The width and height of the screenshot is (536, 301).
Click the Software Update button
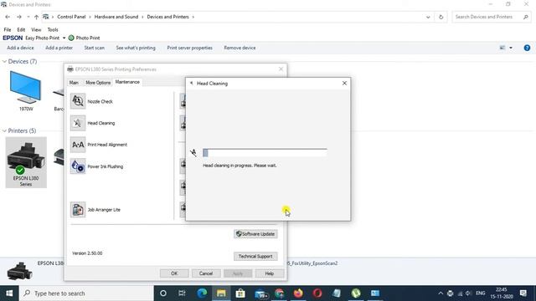coord(255,234)
